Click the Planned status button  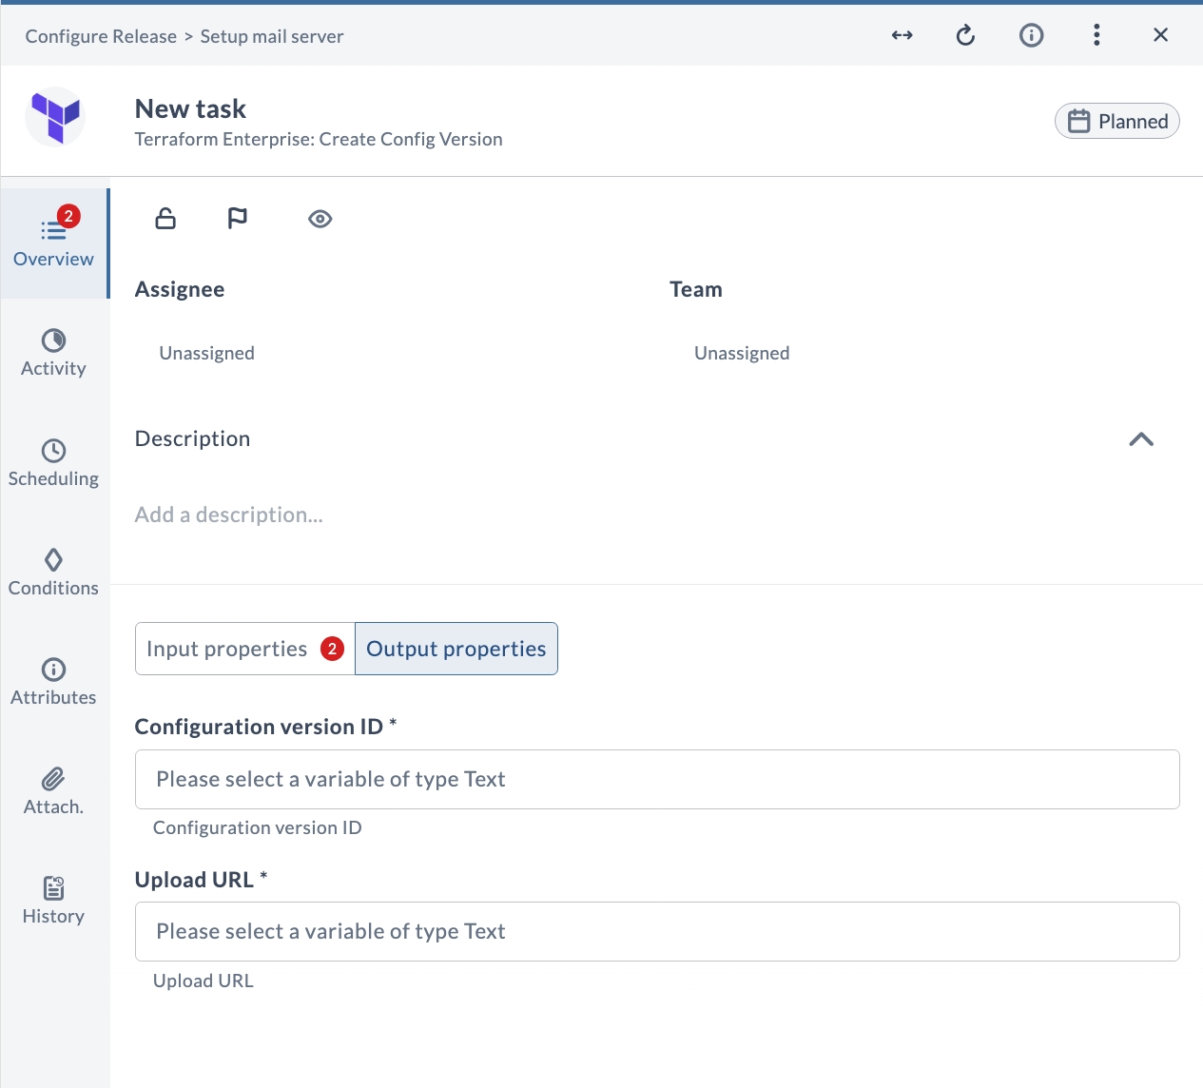coord(1117,121)
